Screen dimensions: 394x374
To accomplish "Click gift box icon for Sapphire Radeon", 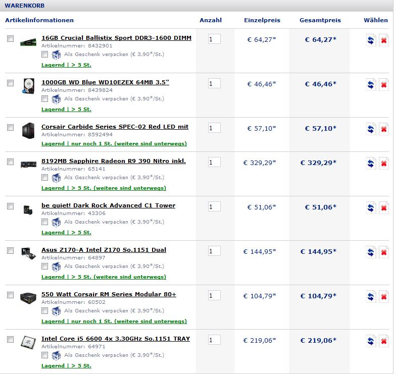I will tap(56, 178).
